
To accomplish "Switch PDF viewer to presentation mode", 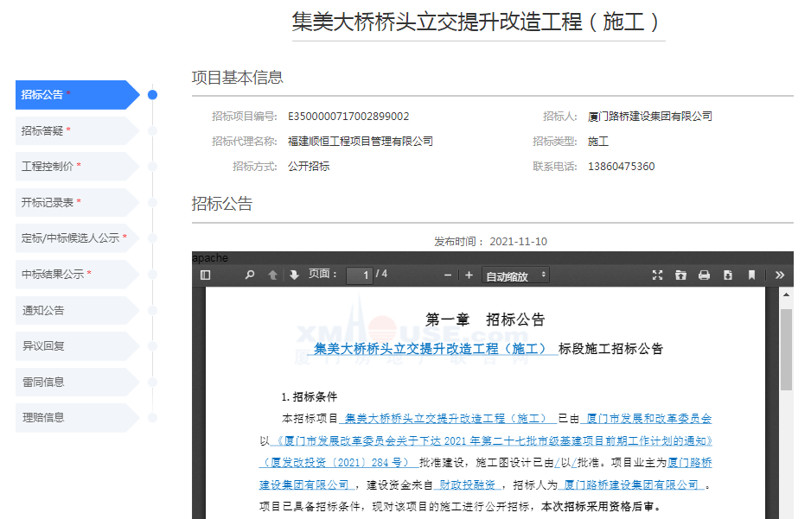I will (657, 275).
